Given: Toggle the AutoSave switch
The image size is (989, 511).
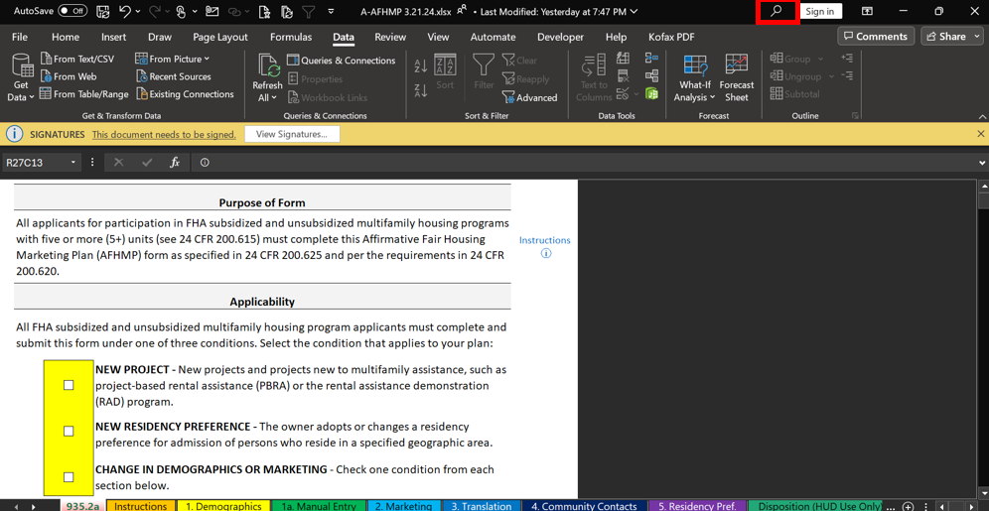Looking at the screenshot, I should [x=72, y=11].
